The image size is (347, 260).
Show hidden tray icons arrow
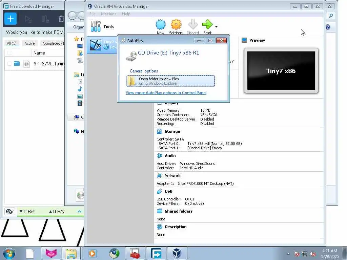(288, 254)
